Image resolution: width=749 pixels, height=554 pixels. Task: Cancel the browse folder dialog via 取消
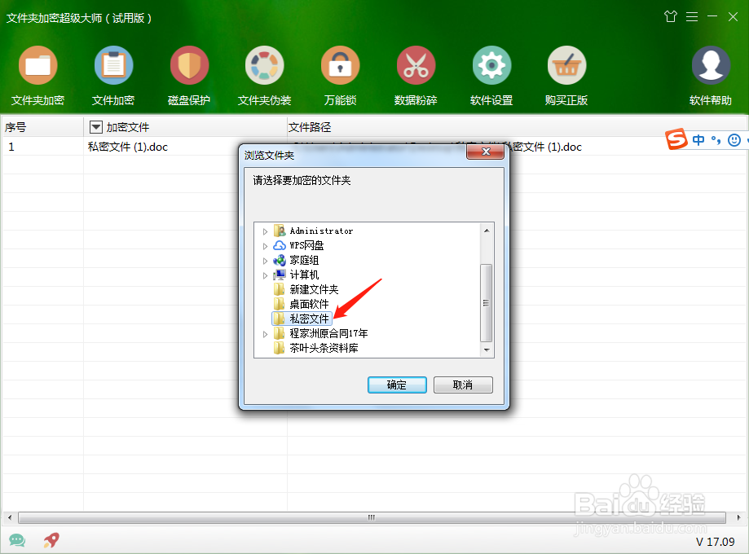(463, 385)
